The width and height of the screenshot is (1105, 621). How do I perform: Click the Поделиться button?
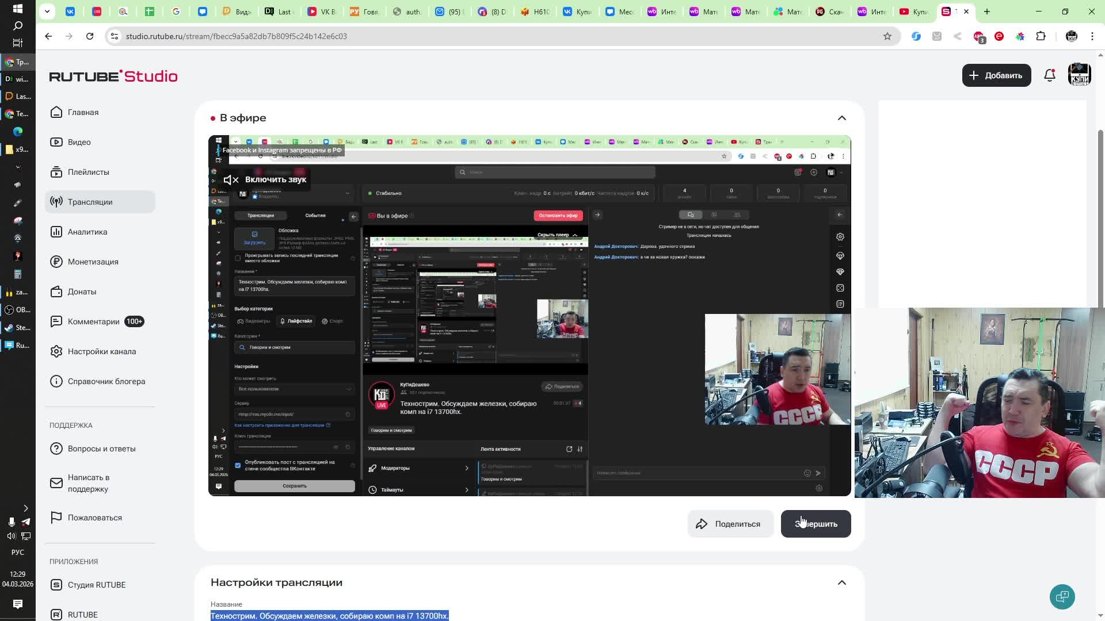730,524
